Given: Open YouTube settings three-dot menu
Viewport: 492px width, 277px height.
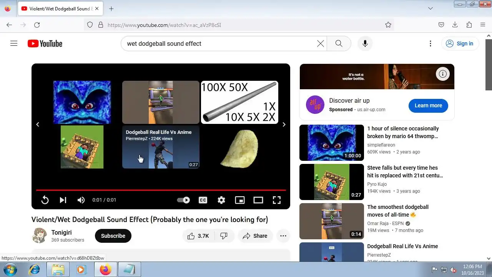Looking at the screenshot, I should pyautogui.click(x=430, y=43).
